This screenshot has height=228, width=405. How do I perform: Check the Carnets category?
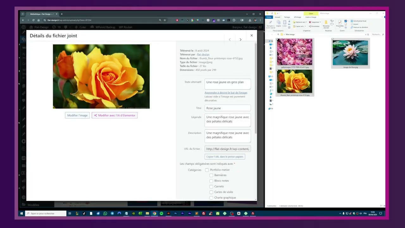(211, 187)
